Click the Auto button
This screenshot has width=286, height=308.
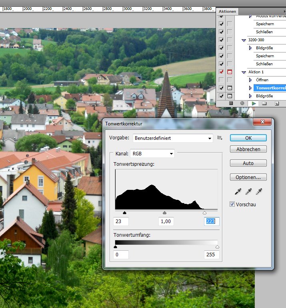point(248,163)
